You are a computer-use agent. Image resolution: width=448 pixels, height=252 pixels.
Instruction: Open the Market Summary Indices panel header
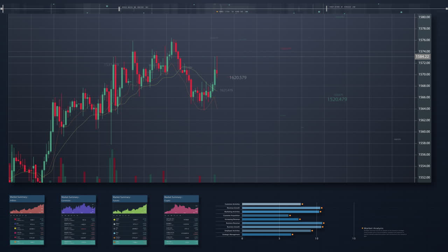click(27, 199)
